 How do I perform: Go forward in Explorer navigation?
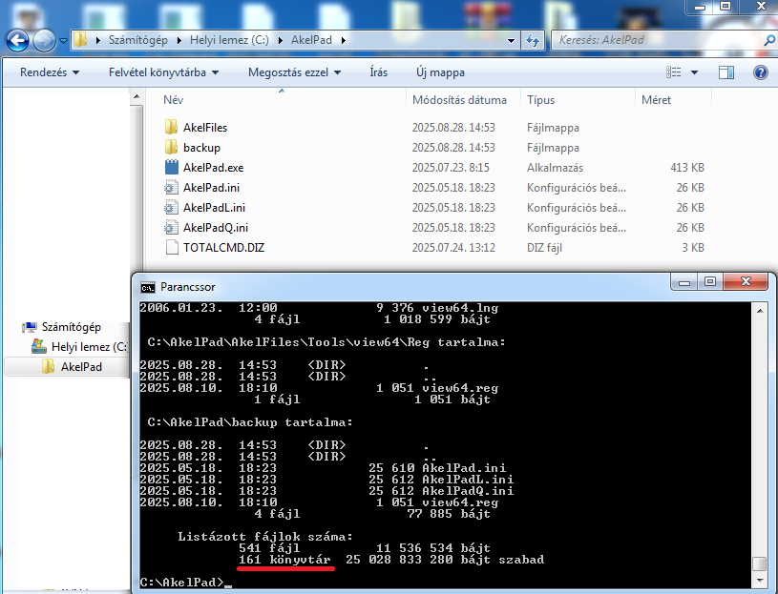[44, 40]
